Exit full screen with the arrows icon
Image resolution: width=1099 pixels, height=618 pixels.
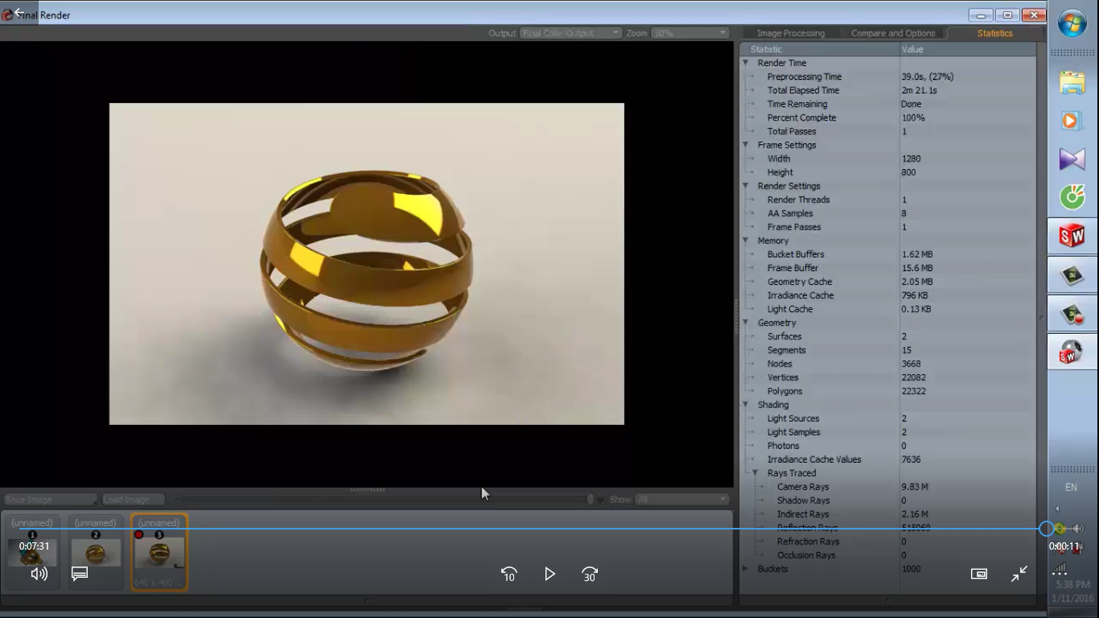pyautogui.click(x=1019, y=574)
